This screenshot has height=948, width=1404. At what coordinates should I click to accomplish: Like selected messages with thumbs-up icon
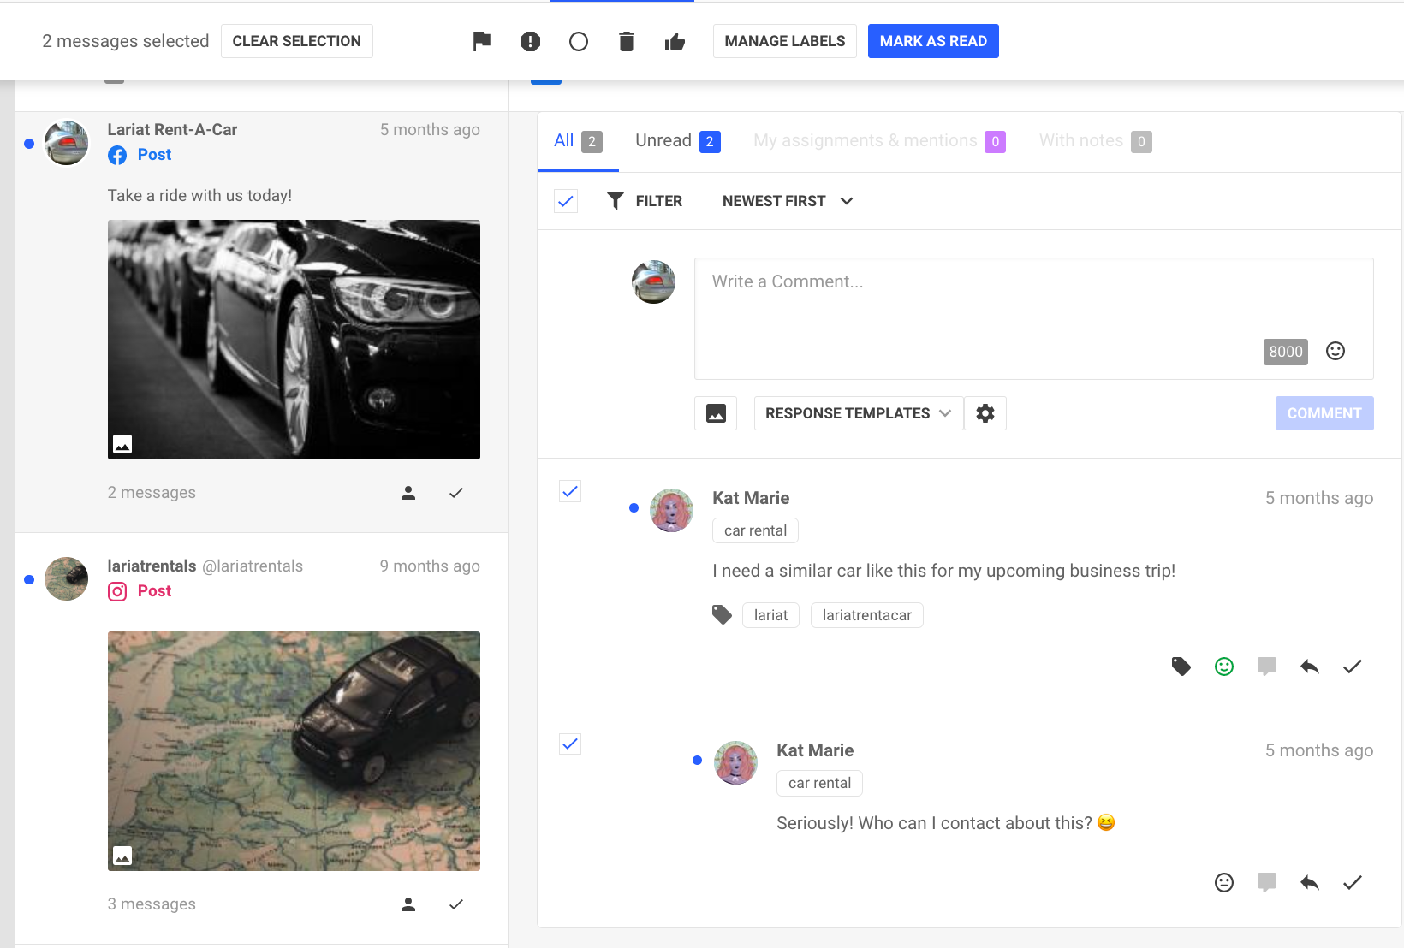point(675,41)
